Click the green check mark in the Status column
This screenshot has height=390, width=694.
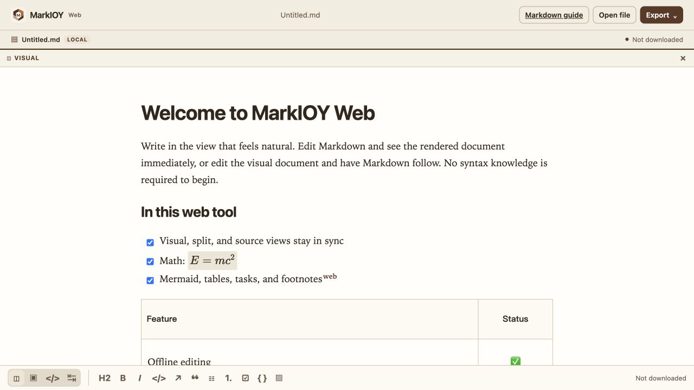[516, 361]
